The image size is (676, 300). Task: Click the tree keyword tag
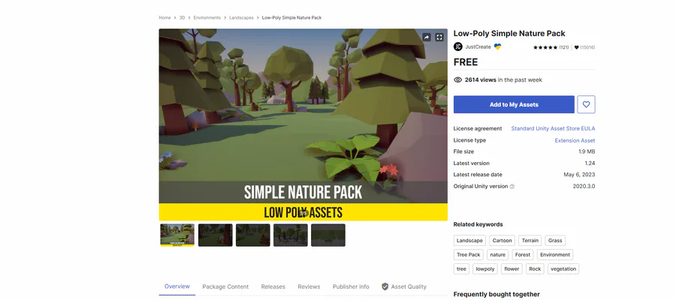point(461,269)
